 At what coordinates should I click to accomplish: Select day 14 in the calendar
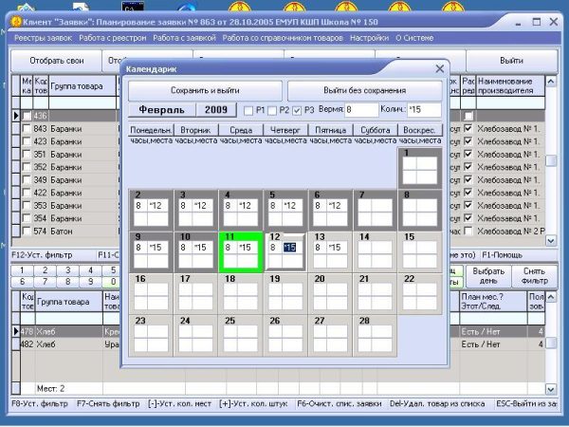[x=375, y=252]
